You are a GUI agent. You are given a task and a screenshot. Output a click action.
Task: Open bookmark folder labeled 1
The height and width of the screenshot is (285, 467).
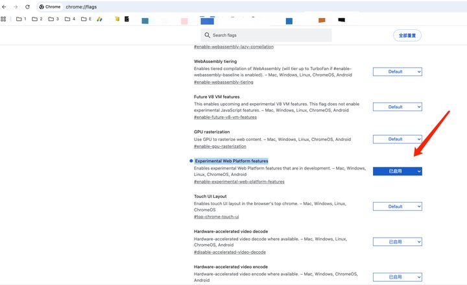(21, 19)
